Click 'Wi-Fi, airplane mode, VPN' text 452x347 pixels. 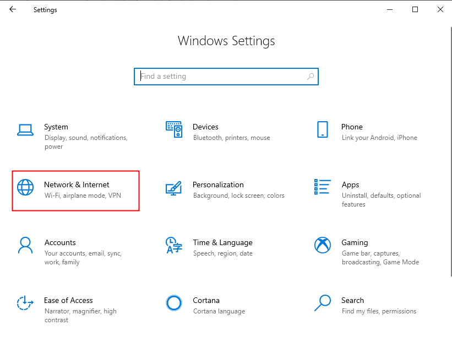83,196
